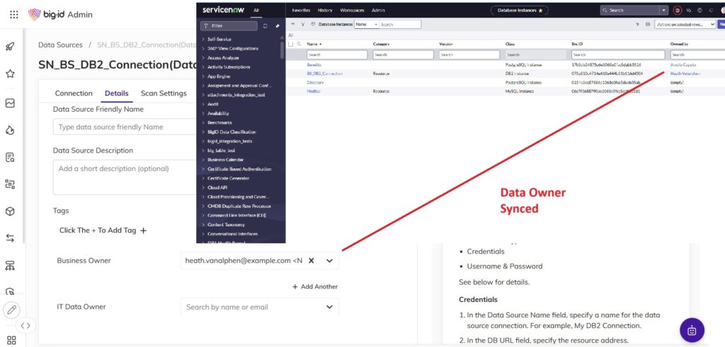Sort by the Name column header
This screenshot has width=725, height=347.
coord(314,44)
